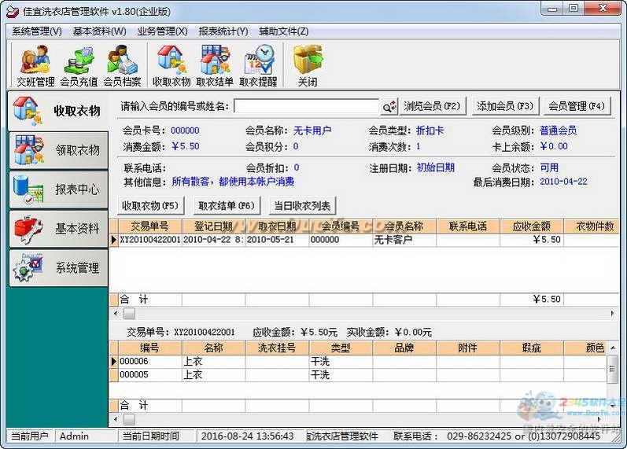Click the application logo in title bar
Viewport: 627px width, 449px height.
coord(13,11)
